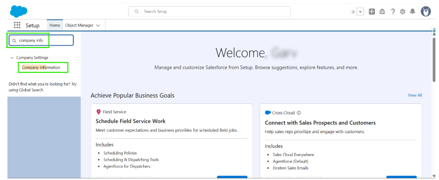Screen dimensions: 439x180
Task: Open the Global Actions plus icon
Action: pyautogui.click(x=372, y=12)
